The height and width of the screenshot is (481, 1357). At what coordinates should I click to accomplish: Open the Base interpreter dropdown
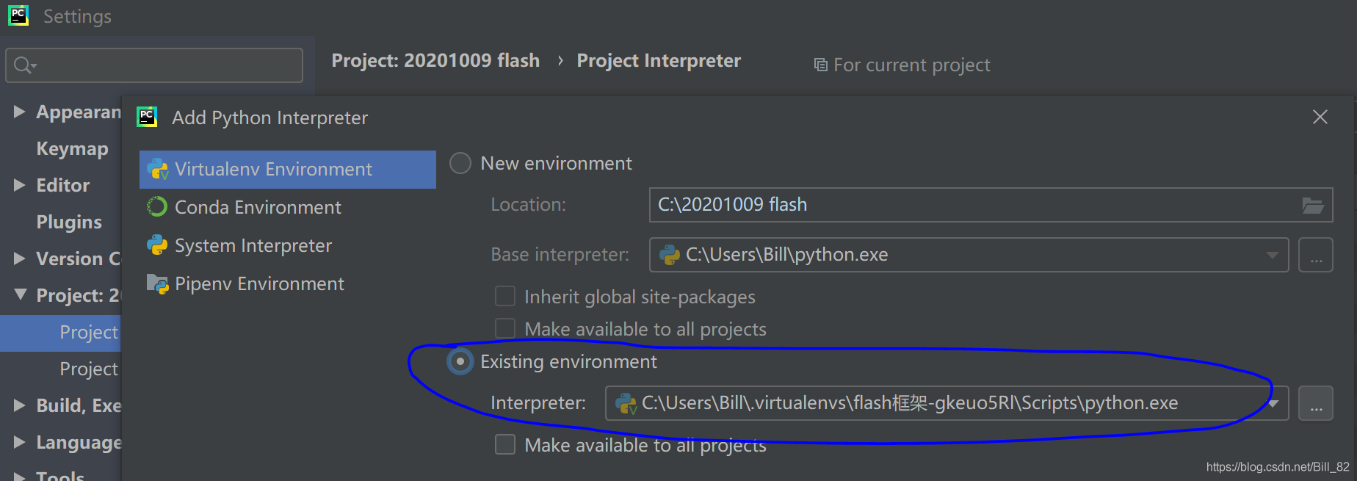[x=1272, y=255]
